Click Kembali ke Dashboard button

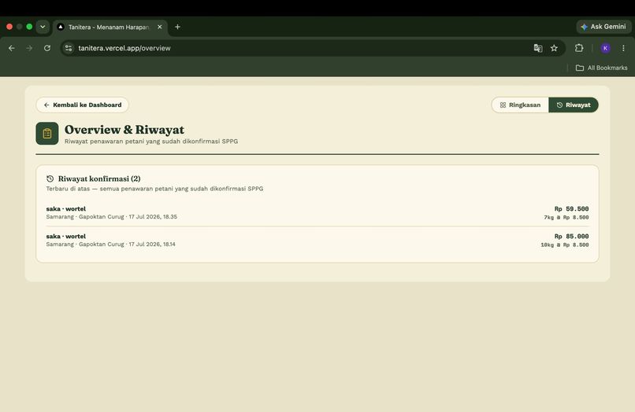82,105
